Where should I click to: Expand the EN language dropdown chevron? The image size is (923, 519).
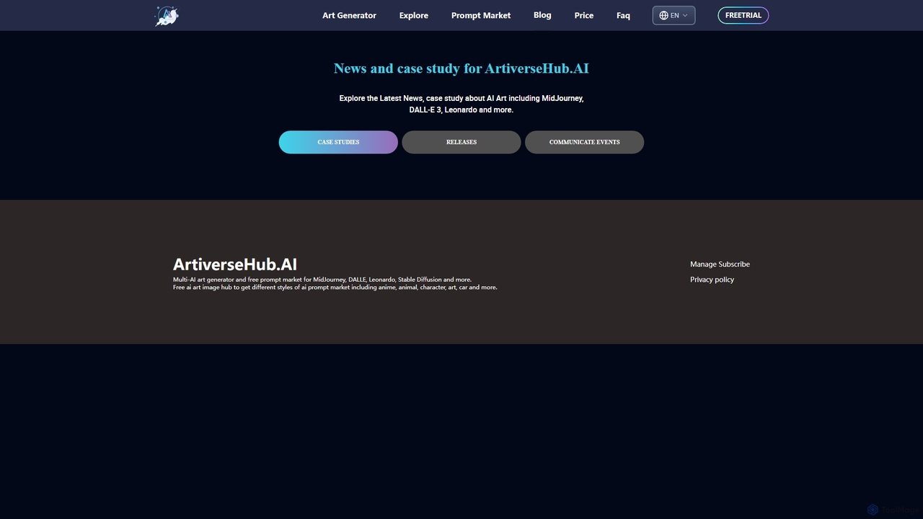click(x=685, y=15)
